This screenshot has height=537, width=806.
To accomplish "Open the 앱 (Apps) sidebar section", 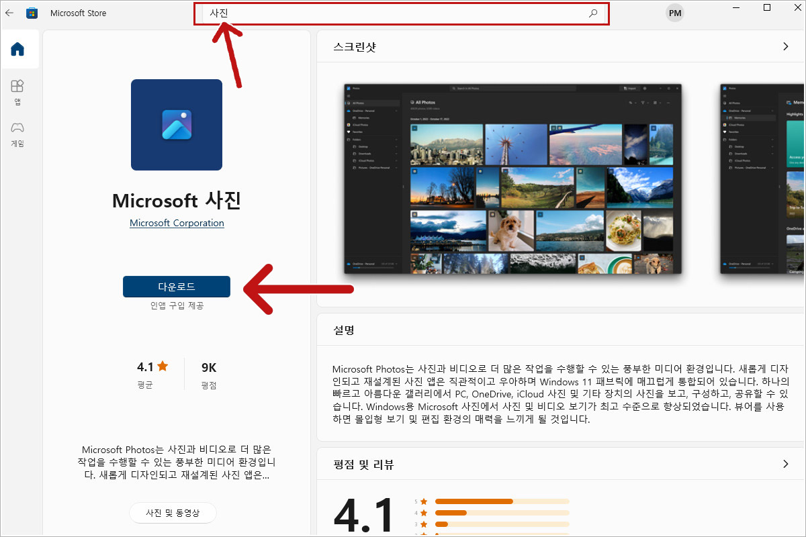I will pos(18,92).
